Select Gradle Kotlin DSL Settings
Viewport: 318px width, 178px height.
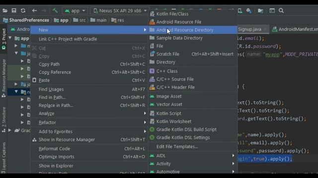click(193, 137)
